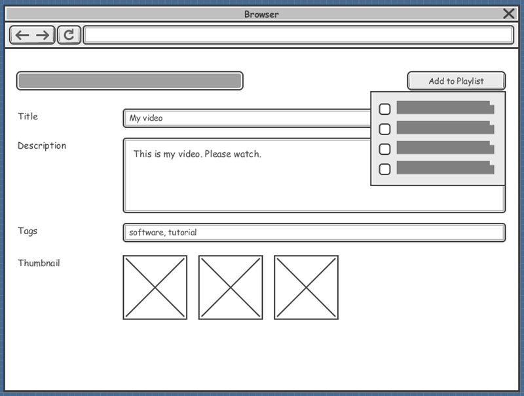Check the first playlist checkbox
The width and height of the screenshot is (524, 396).
point(384,109)
